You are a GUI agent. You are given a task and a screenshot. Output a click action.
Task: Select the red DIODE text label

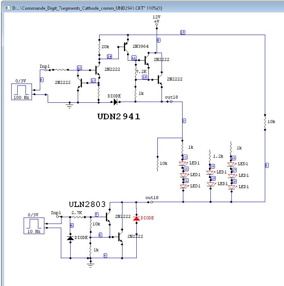click(x=147, y=218)
